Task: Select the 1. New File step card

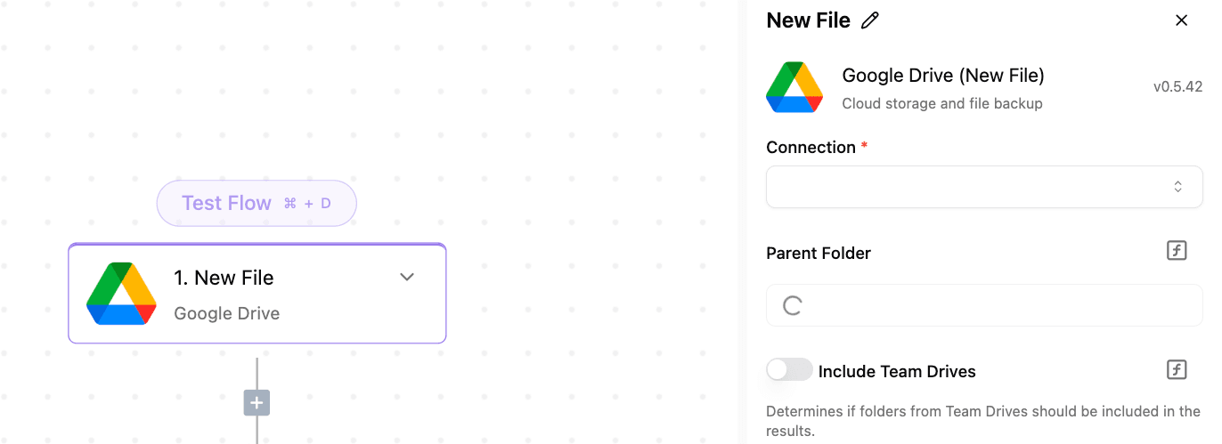Action: click(257, 293)
